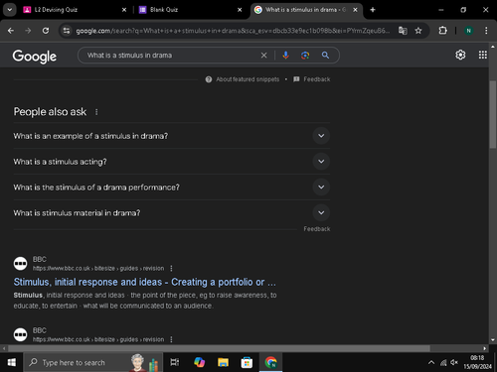This screenshot has height=372, width=497.
Task: Search by image with Google Lens
Action: [305, 56]
